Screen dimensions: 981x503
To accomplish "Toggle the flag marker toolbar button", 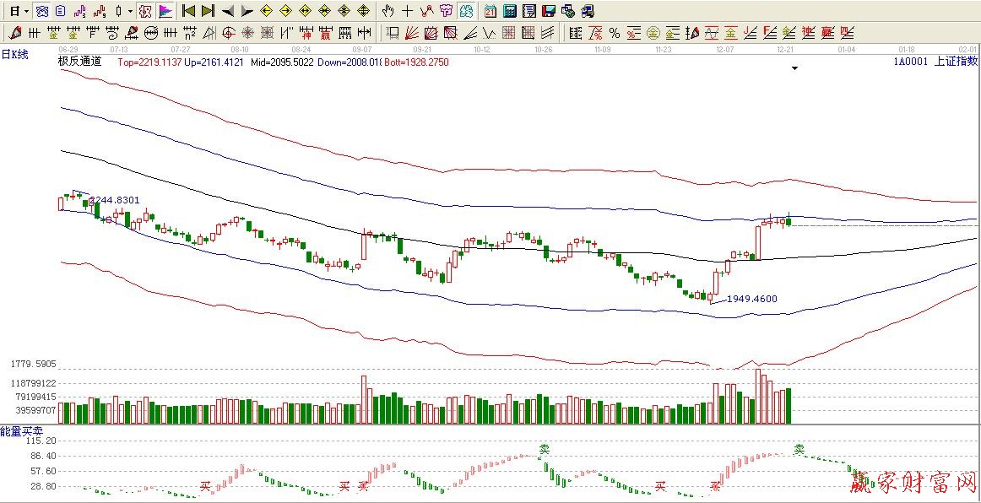I will (x=165, y=11).
